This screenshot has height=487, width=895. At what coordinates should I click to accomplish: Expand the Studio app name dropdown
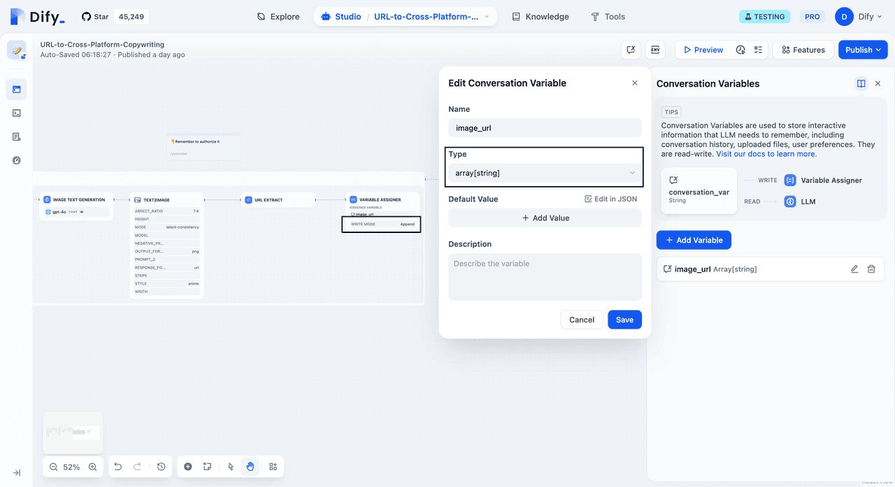pos(487,17)
